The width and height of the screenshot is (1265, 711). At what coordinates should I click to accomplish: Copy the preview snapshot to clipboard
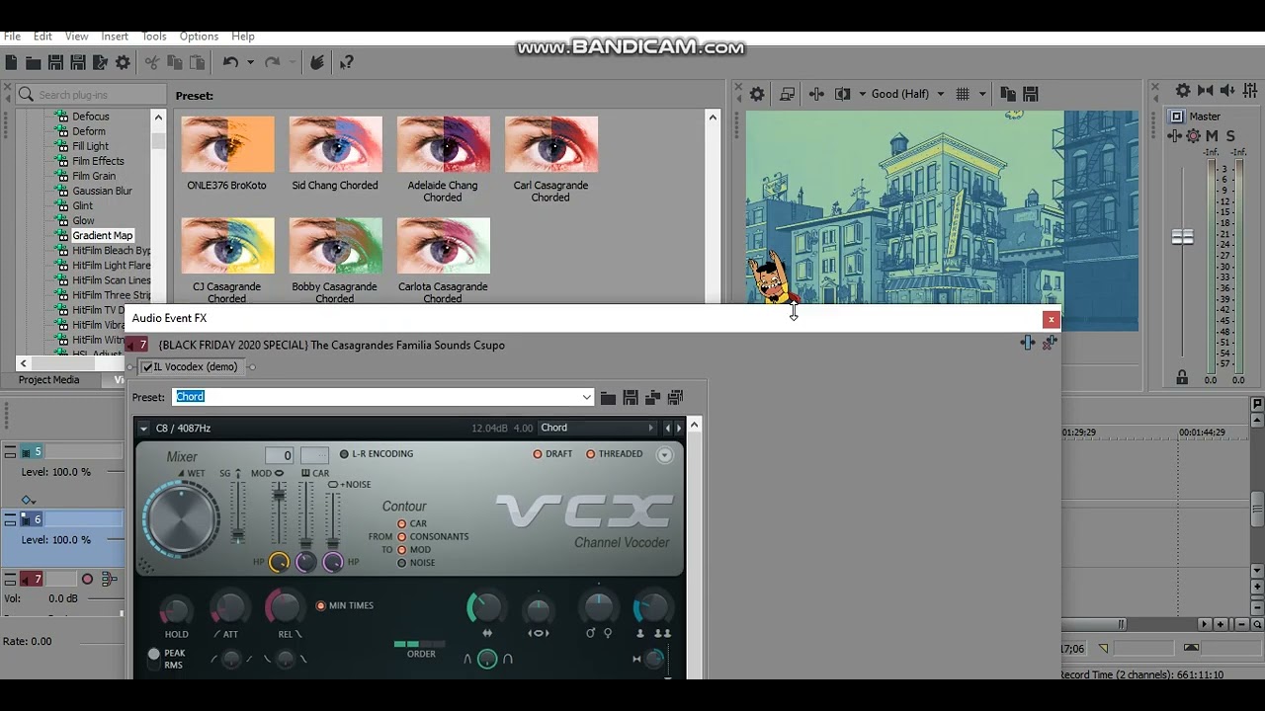1008,94
